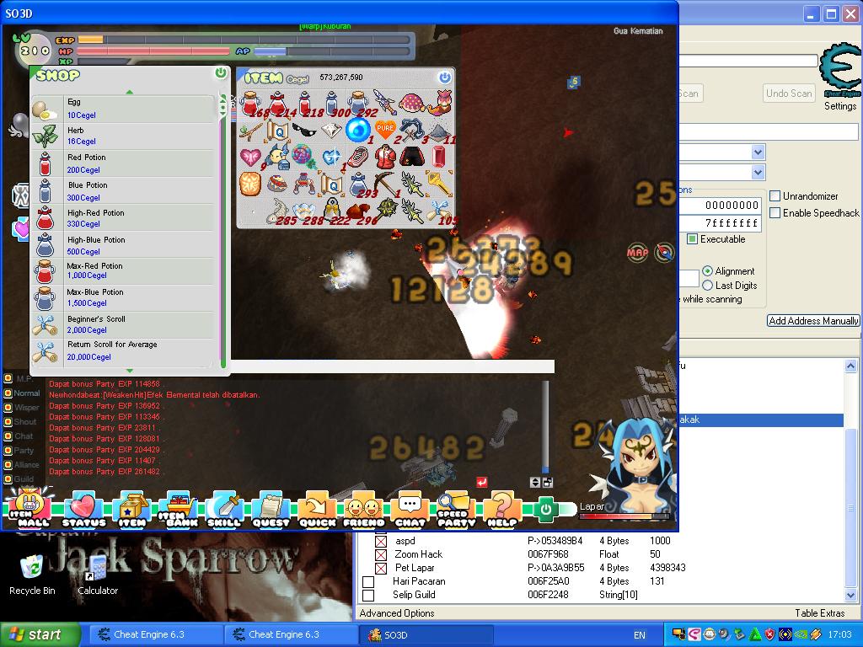
Task: Enable the Selip Guild checkbox
Action: tap(369, 596)
